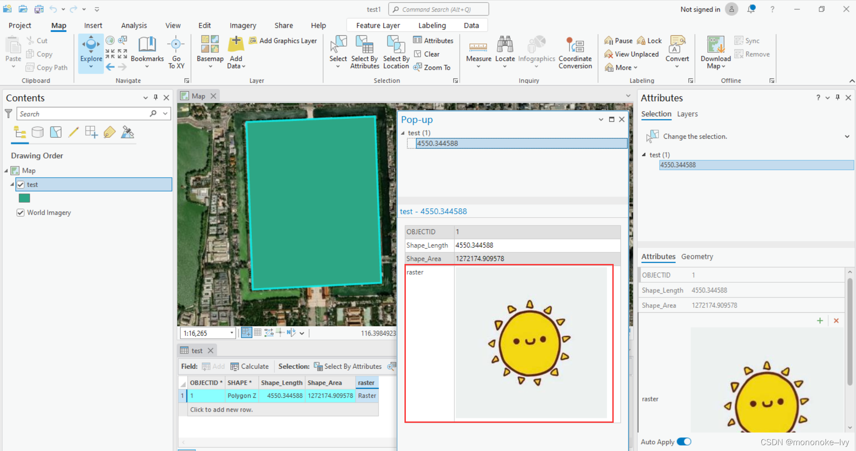Open the Contents search dropdown arrow

tap(165, 114)
